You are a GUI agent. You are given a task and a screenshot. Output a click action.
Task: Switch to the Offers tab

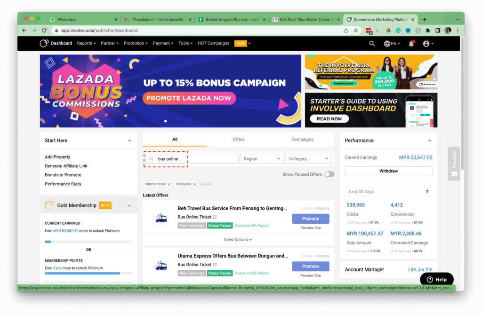[239, 139]
